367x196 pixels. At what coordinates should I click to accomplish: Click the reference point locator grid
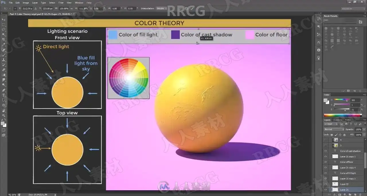[x=15, y=9]
